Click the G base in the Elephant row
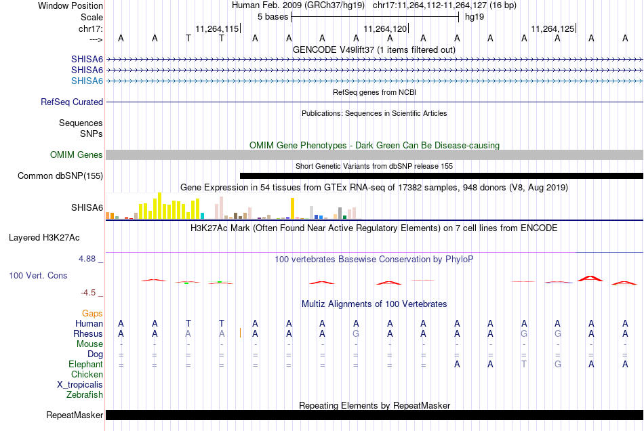Viewport: 644px width, 431px height. coord(557,365)
